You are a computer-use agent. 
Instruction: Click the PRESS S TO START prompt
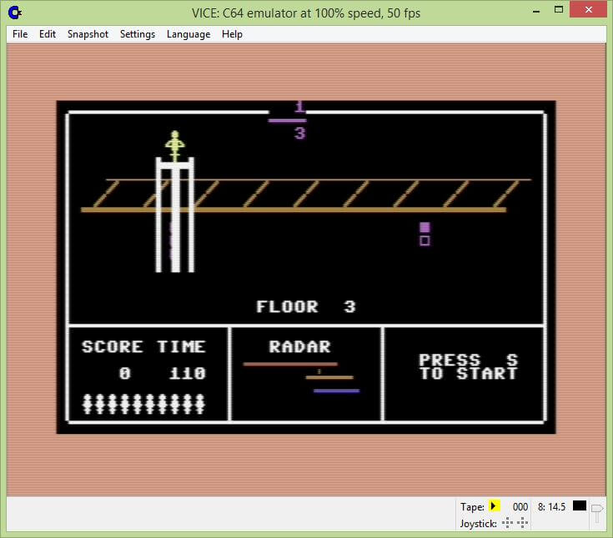[x=469, y=367]
